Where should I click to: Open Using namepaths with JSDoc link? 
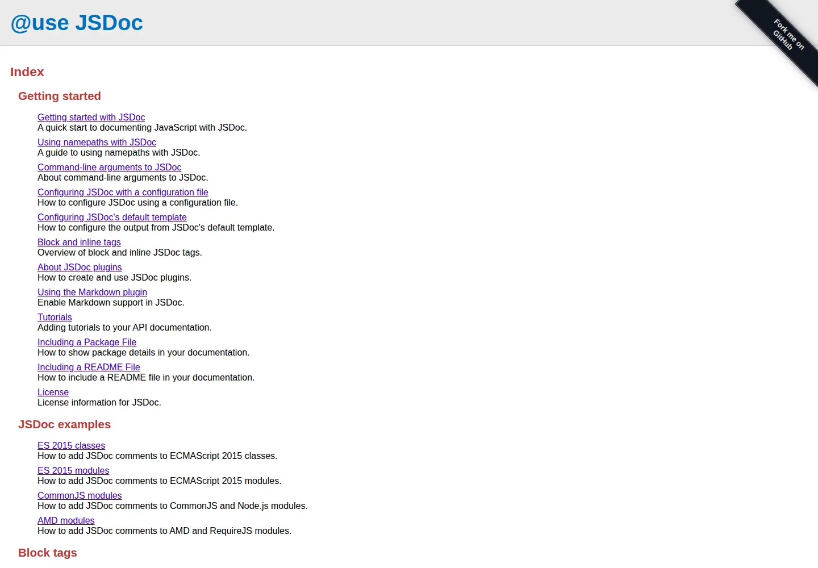click(97, 142)
